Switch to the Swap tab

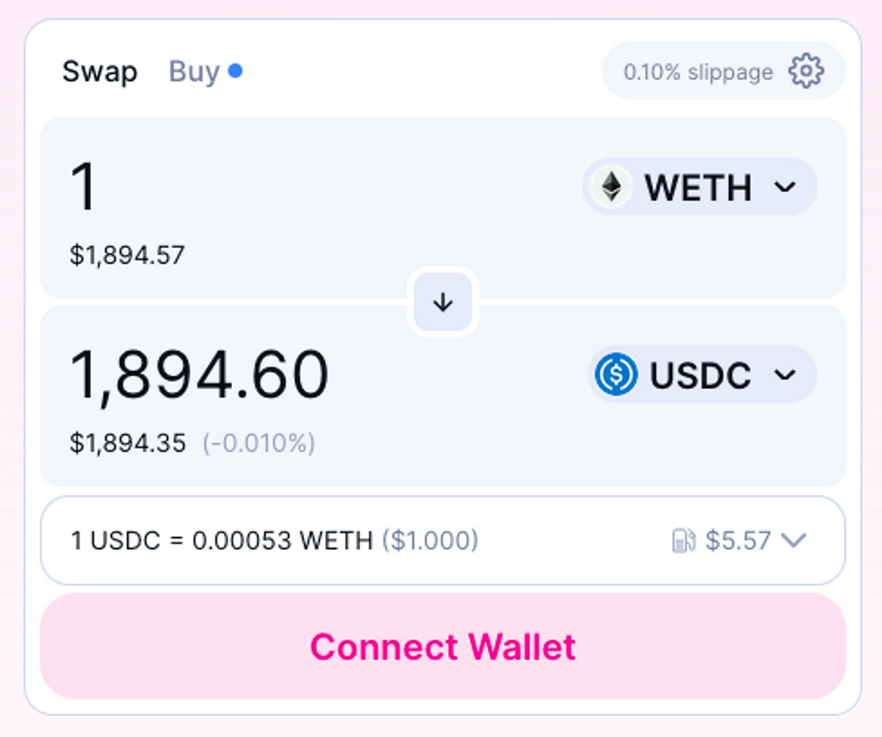tap(100, 71)
